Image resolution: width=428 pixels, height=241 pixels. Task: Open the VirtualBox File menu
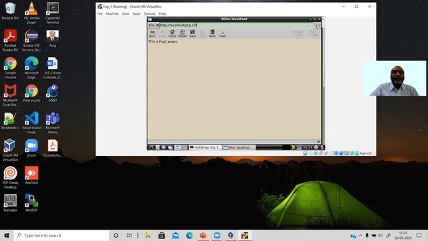point(100,13)
